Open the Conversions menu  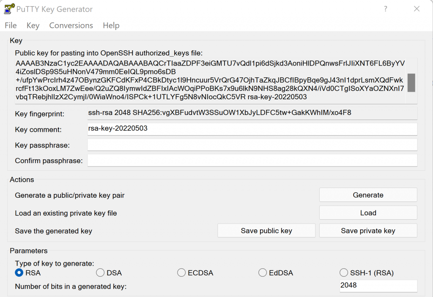[x=71, y=25]
